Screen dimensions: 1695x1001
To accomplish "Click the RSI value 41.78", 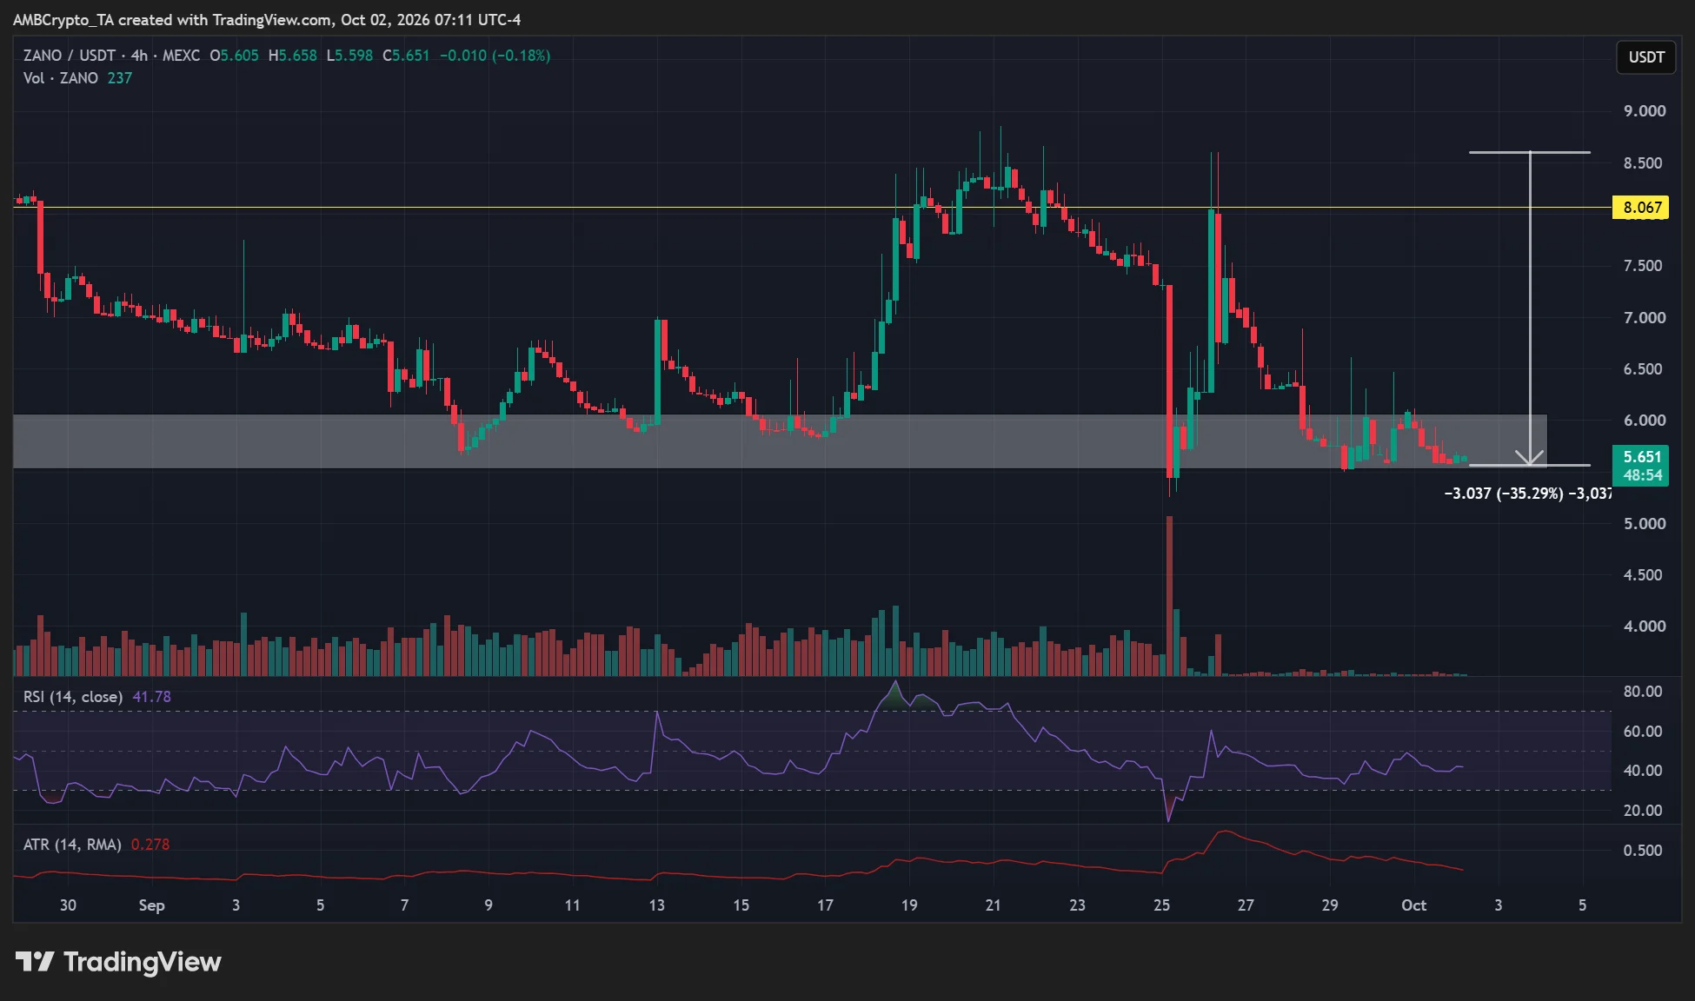I will point(151,697).
